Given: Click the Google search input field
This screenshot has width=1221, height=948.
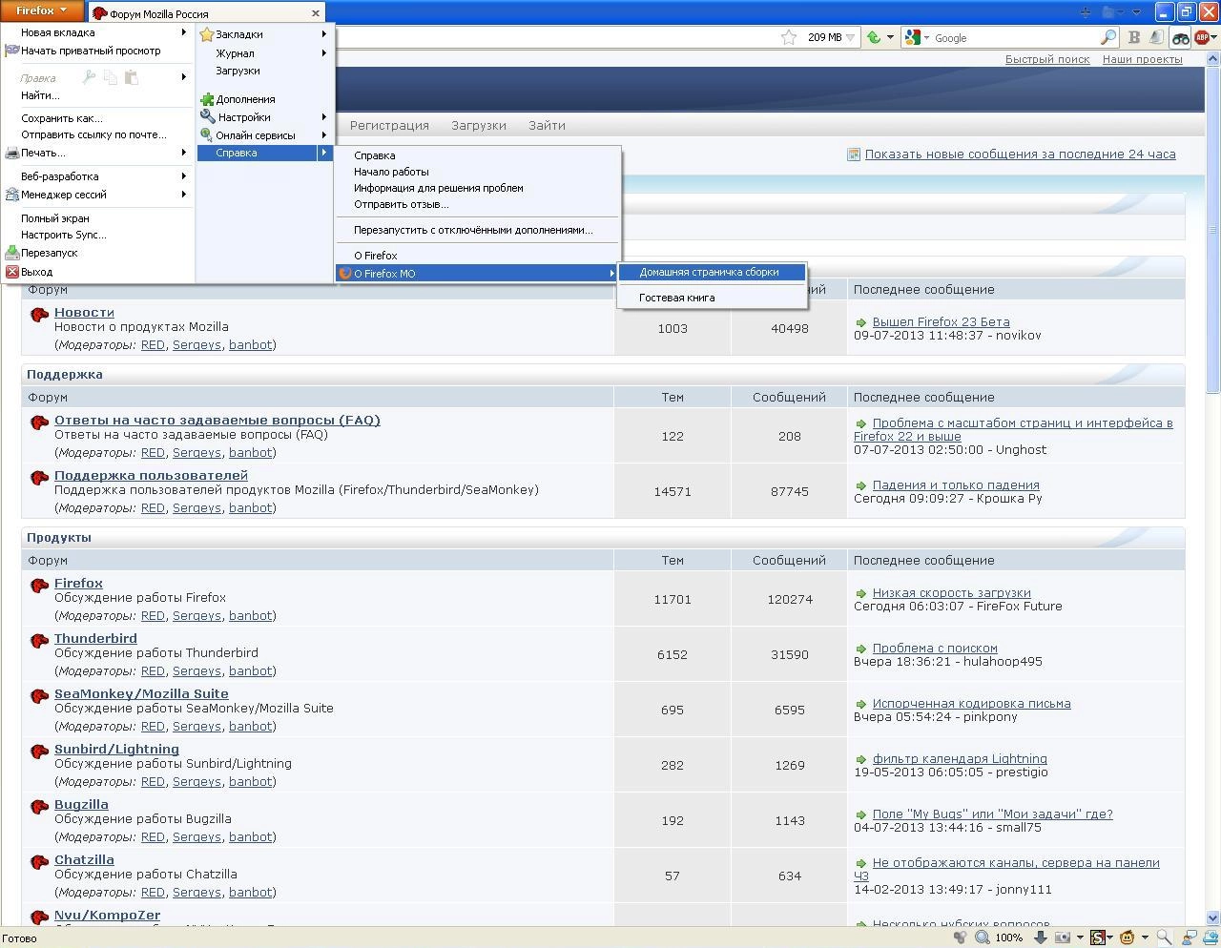Looking at the screenshot, I should (1014, 38).
